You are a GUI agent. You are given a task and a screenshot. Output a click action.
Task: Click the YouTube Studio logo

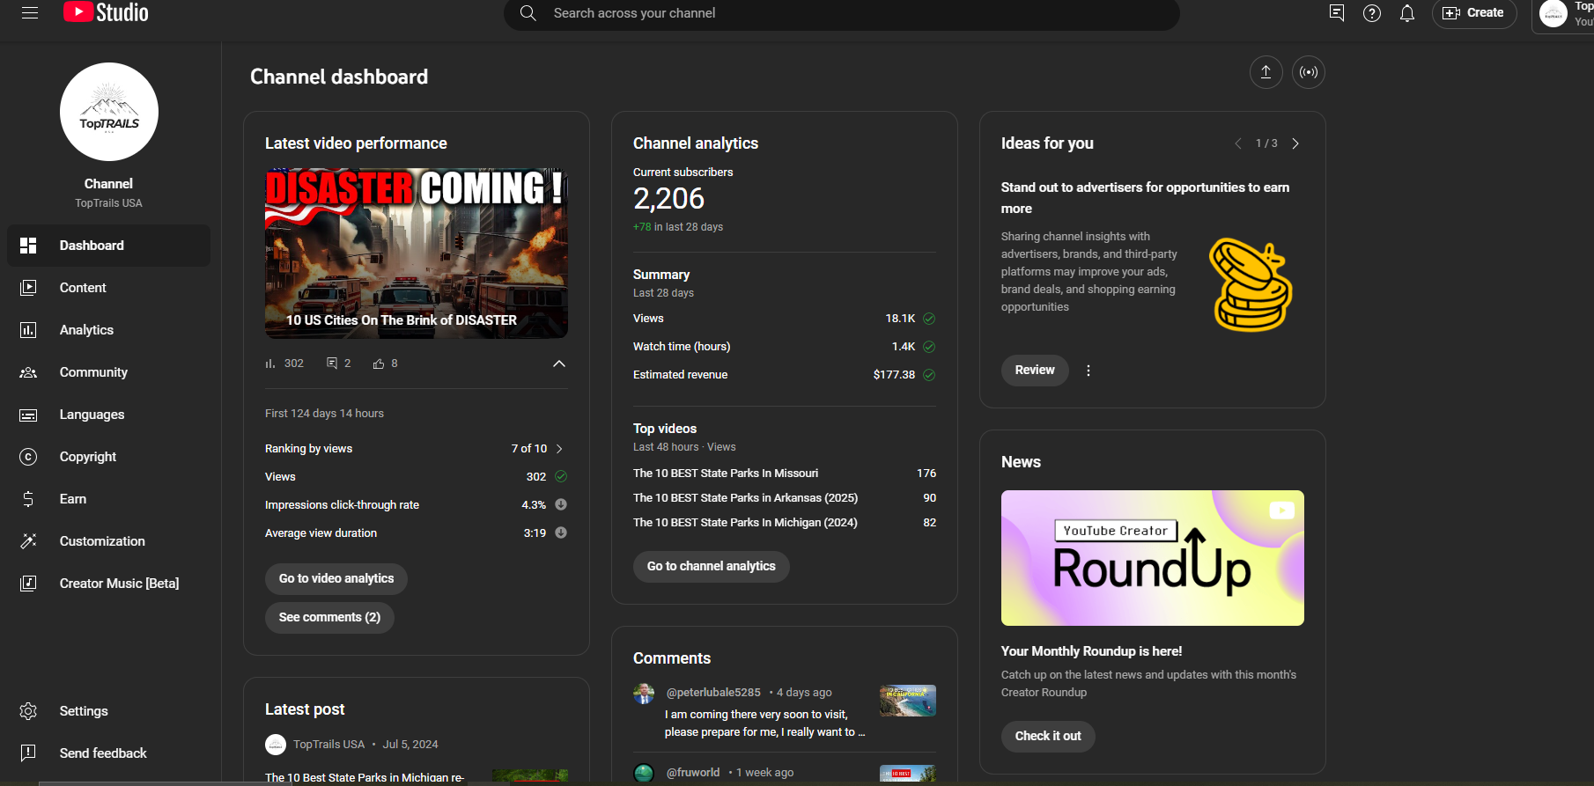click(106, 12)
